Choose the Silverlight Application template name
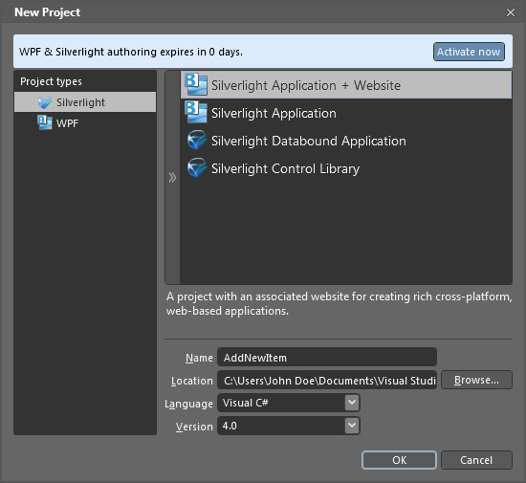Screen dimensions: 526x483 coord(274,114)
